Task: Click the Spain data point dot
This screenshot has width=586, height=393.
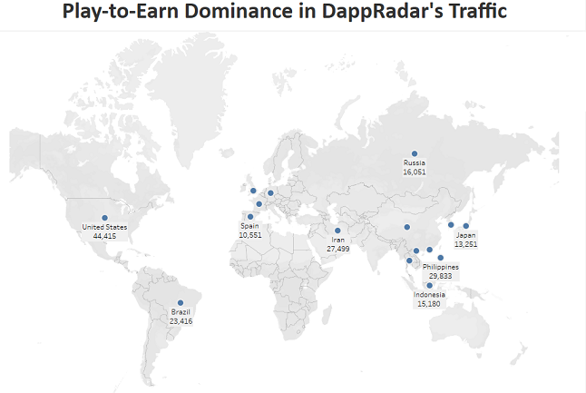Action: tap(250, 217)
